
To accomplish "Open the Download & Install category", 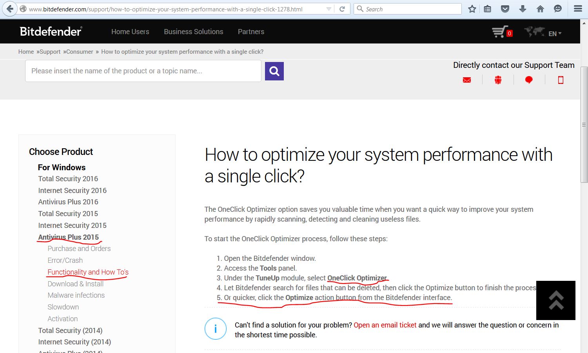I will [76, 284].
